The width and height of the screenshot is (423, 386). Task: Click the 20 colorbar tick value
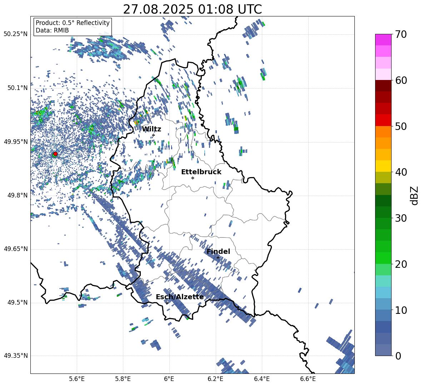[x=401, y=264]
